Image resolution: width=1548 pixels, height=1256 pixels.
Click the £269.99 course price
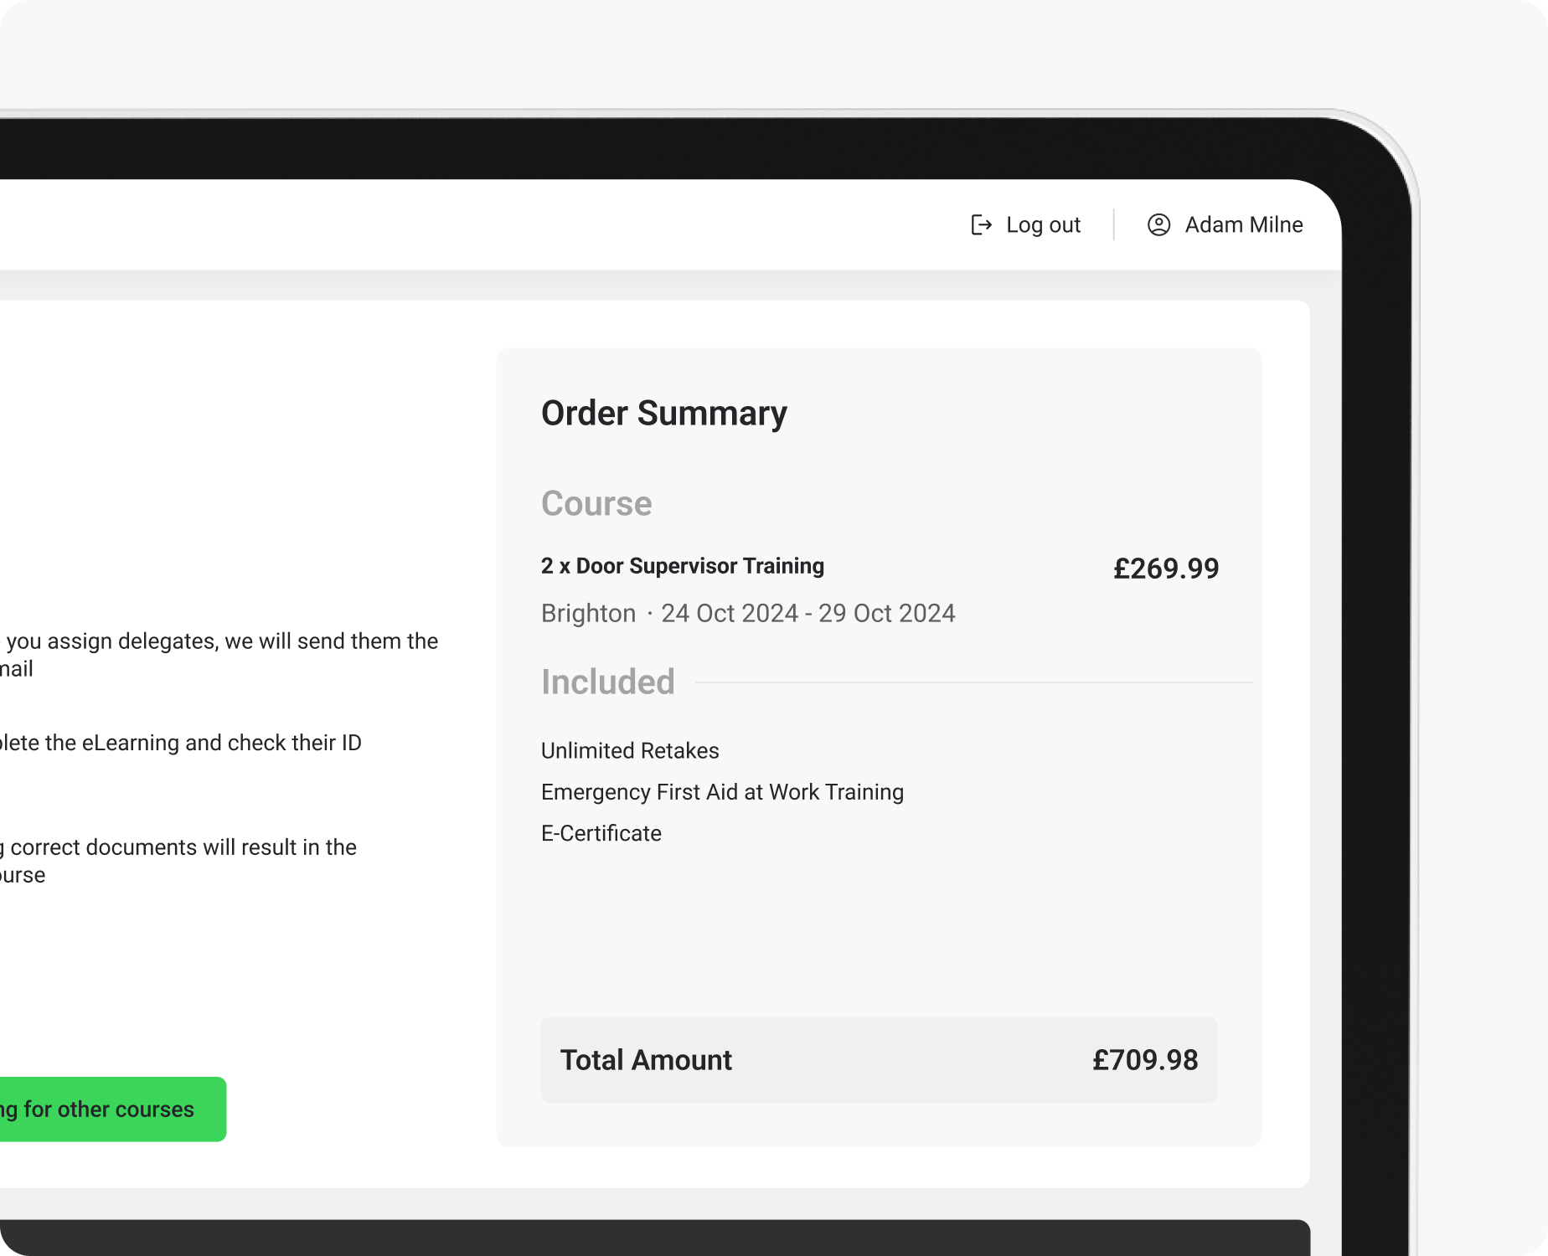click(x=1165, y=569)
